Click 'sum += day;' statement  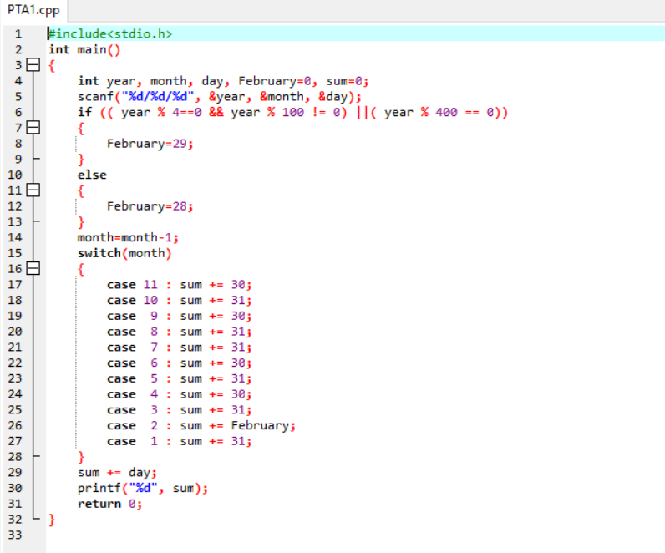click(118, 473)
